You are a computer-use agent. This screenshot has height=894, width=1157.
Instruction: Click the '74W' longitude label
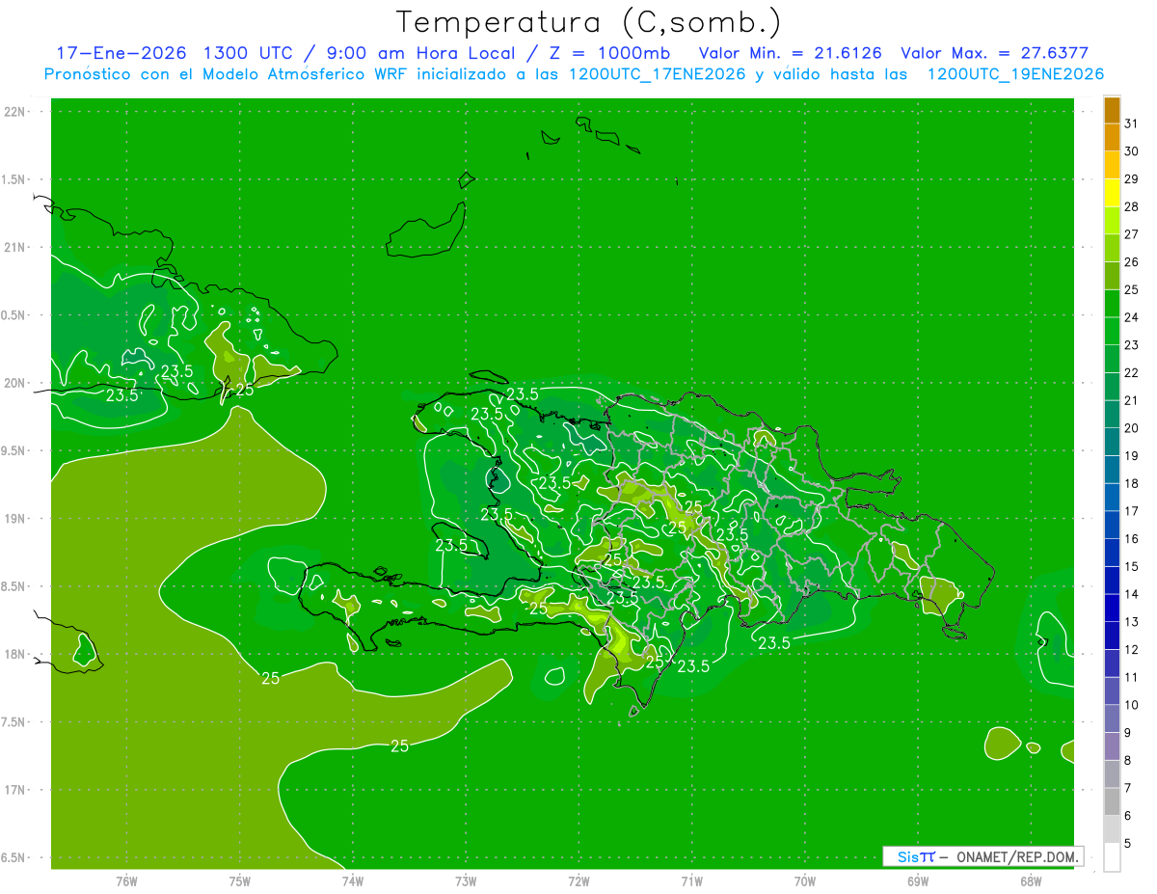click(x=353, y=881)
